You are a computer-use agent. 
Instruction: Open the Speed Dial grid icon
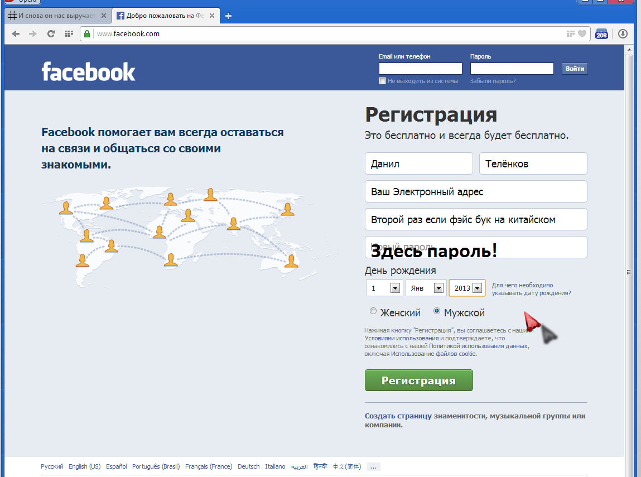click(x=69, y=34)
